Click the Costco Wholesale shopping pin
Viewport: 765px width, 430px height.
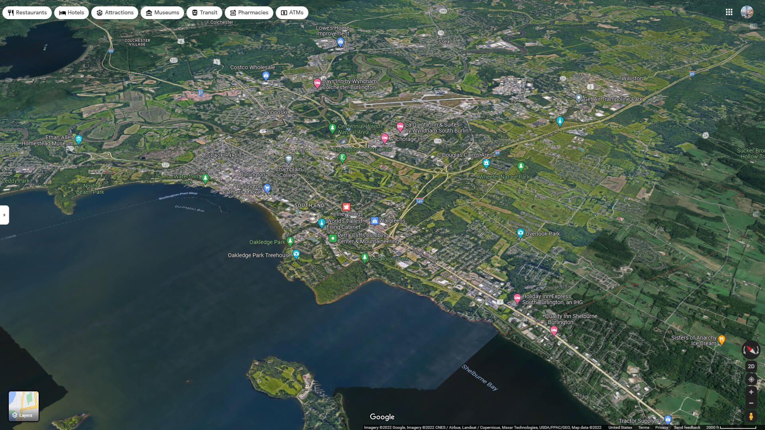point(266,75)
